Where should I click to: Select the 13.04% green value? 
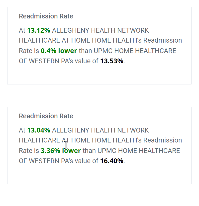[39, 130]
